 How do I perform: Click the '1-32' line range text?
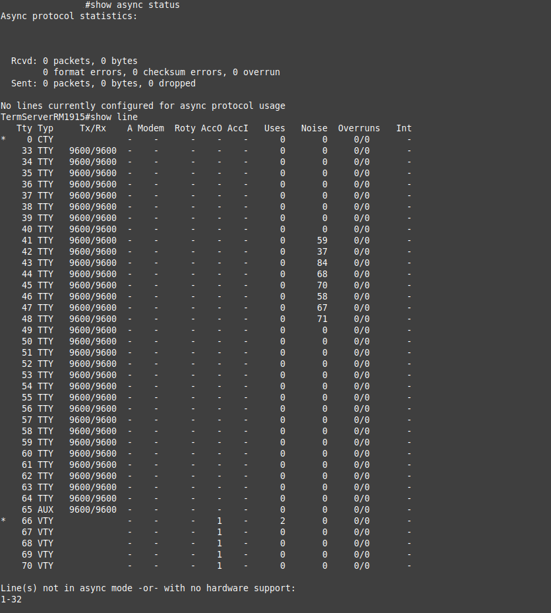click(11, 600)
